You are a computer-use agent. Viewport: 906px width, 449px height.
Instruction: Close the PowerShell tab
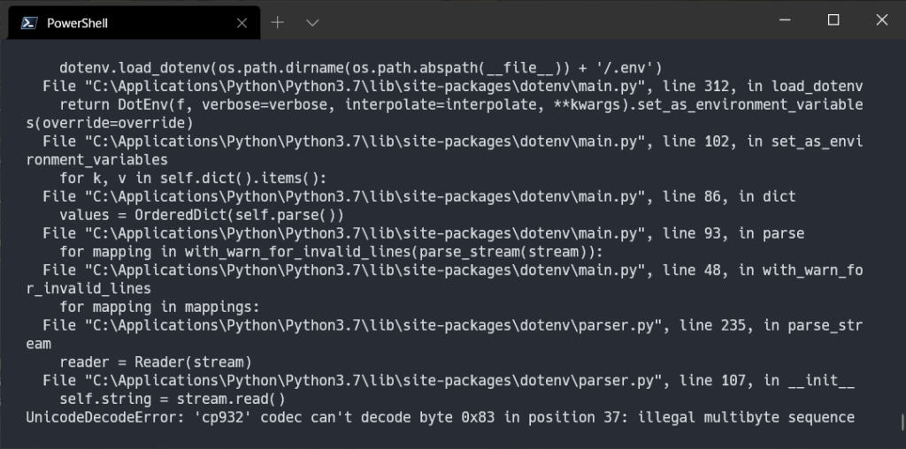242,23
